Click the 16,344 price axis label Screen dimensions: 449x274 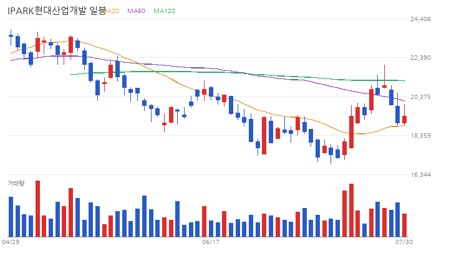420,174
